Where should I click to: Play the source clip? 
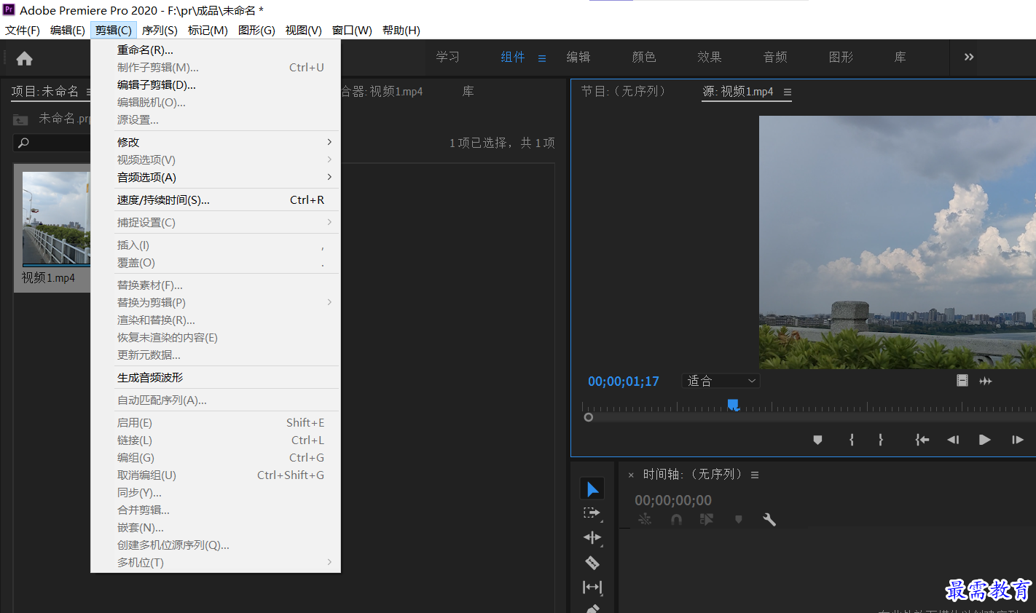tap(984, 440)
